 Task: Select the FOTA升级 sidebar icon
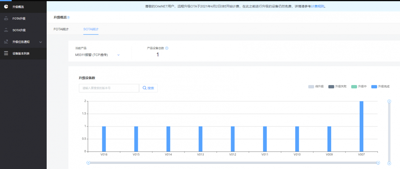tap(6, 18)
